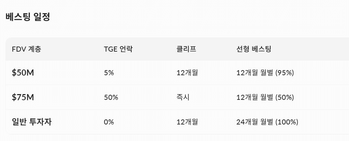
Task: Select the 50% TGE unlock value
Action: pos(111,97)
